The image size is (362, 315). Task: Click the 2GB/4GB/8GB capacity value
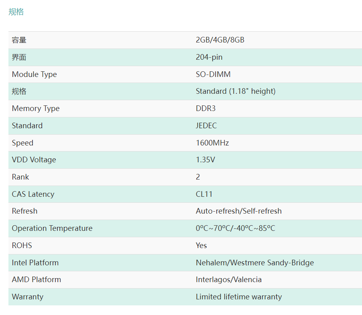click(x=220, y=40)
